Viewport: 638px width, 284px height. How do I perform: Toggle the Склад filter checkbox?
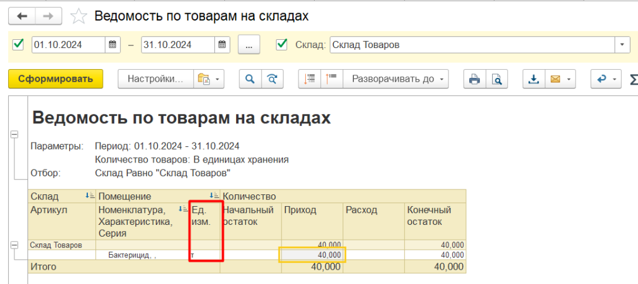pyautogui.click(x=281, y=44)
